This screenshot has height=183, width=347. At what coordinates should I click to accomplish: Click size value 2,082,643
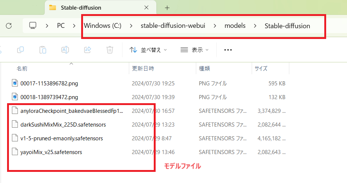point(271,152)
